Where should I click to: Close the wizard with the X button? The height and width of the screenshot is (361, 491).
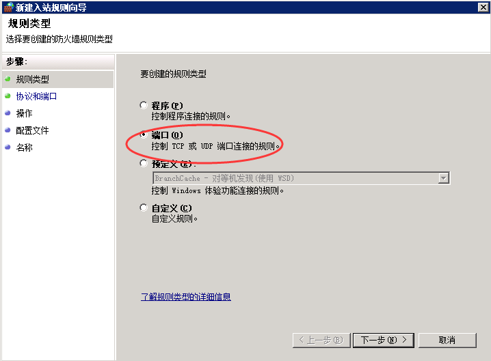pyautogui.click(x=483, y=8)
